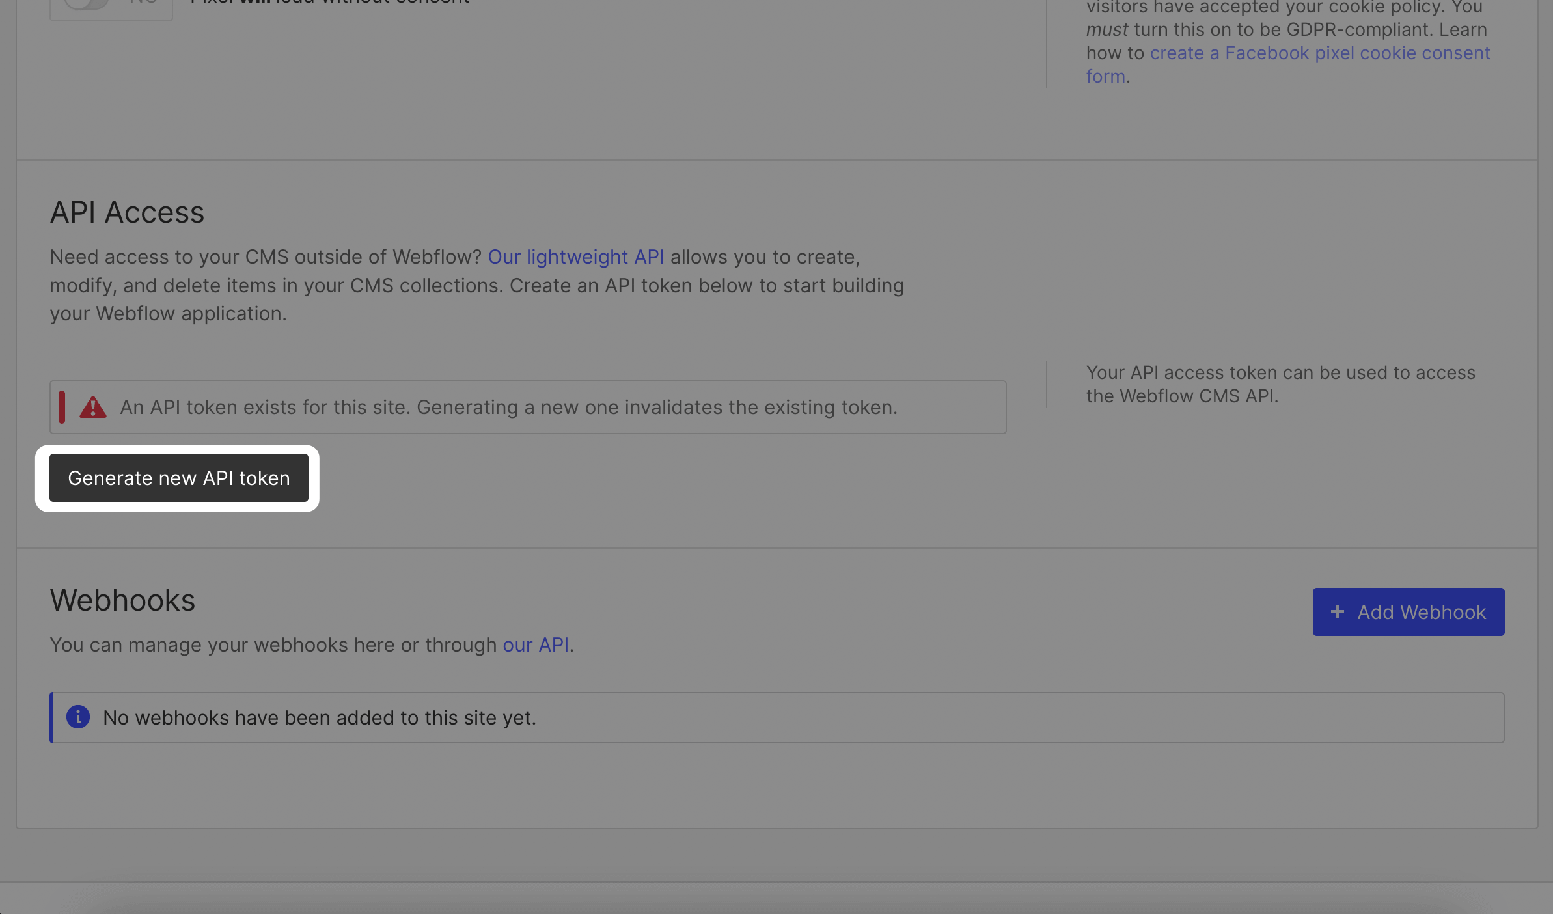Toggle the pixel consent switch at top

coord(87,3)
